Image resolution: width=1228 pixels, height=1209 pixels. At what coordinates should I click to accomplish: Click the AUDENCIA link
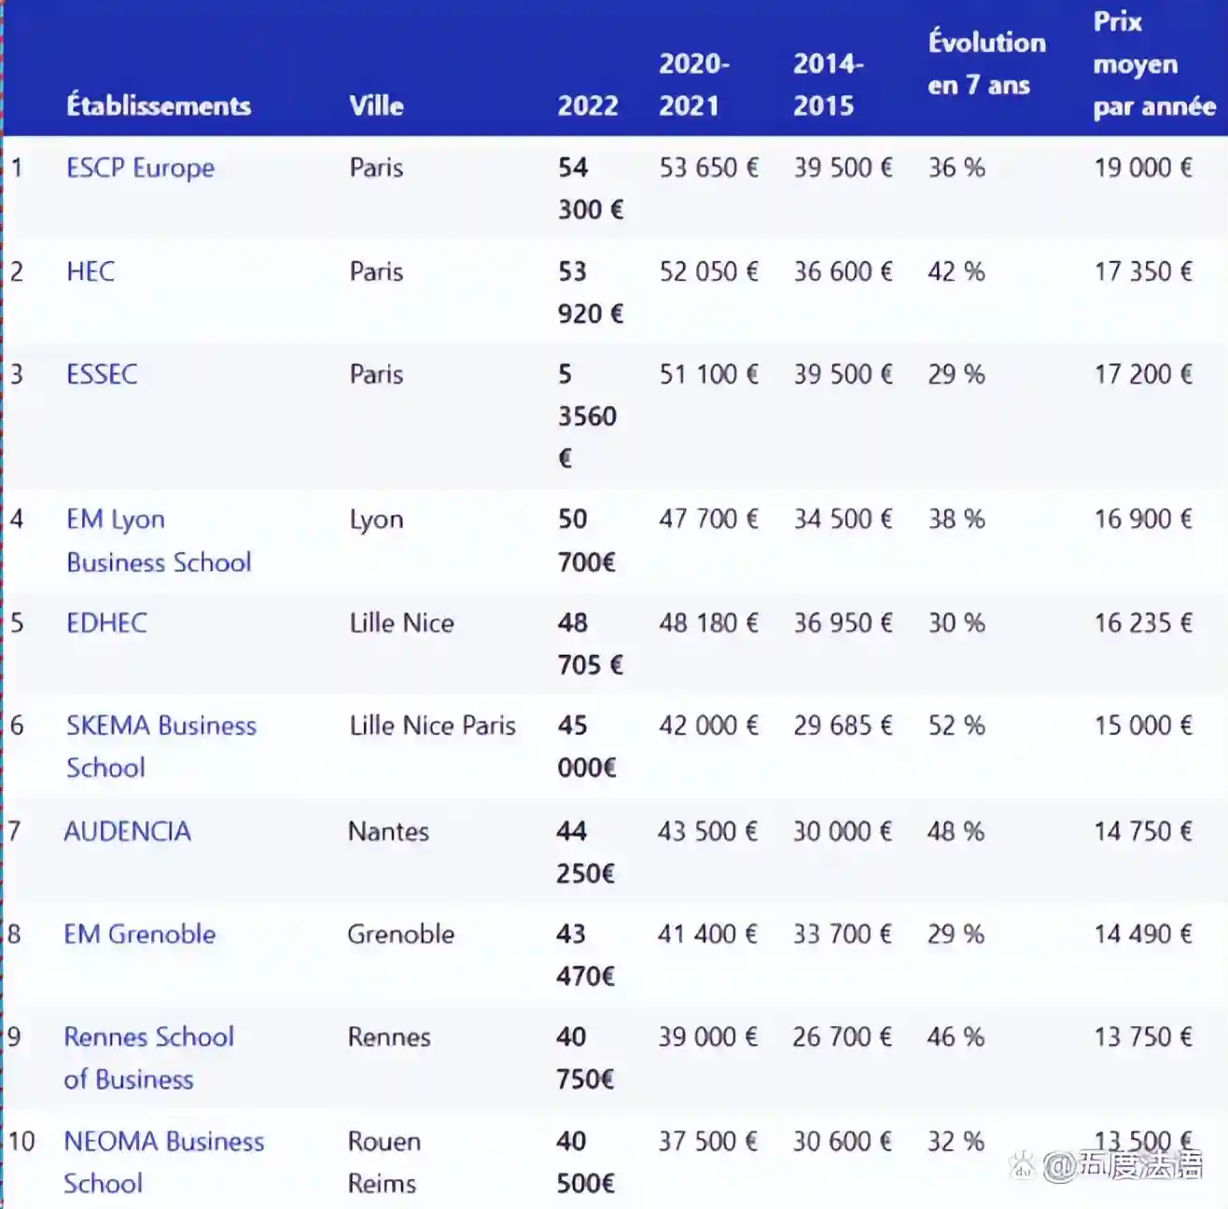(127, 831)
